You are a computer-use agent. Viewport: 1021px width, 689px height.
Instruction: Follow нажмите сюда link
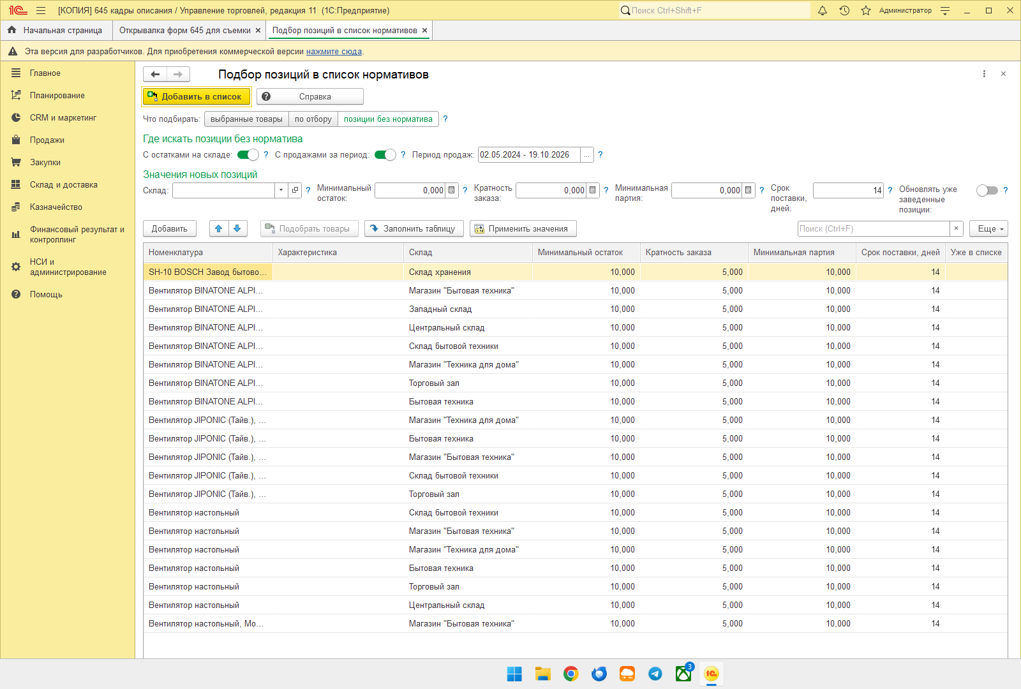334,52
